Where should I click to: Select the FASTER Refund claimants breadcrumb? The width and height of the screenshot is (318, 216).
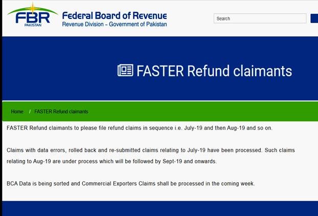coord(61,112)
